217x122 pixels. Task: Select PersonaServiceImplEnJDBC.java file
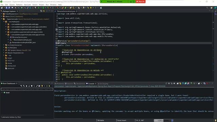coord(24,42)
